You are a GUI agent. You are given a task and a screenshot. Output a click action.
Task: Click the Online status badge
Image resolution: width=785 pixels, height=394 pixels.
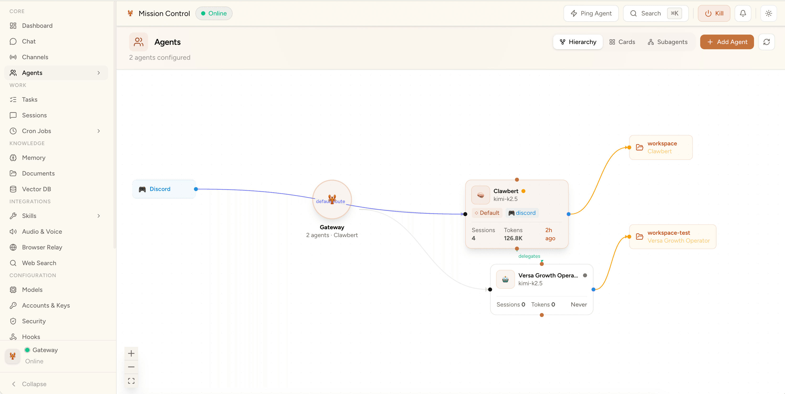click(214, 13)
